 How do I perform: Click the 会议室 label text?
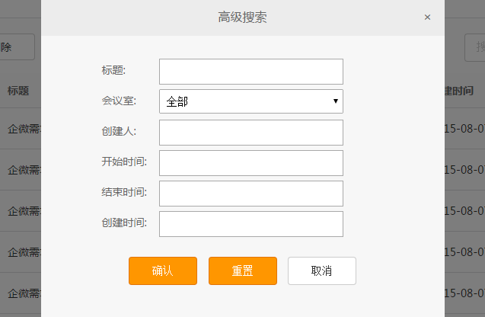[119, 101]
